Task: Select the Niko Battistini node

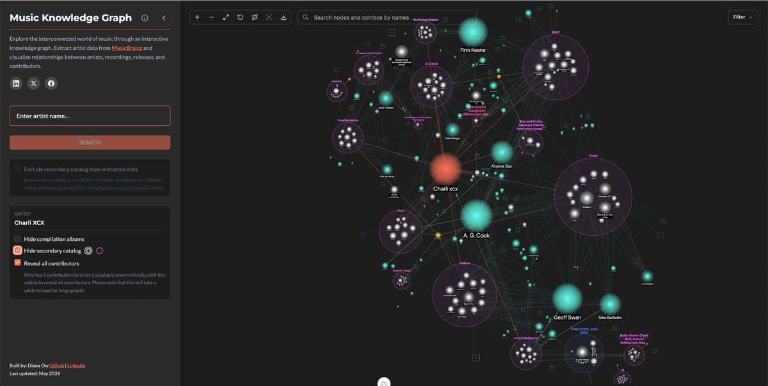Action: click(x=610, y=304)
